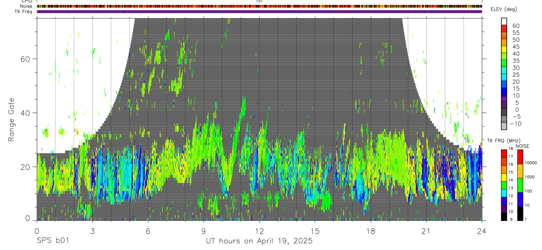This screenshot has width=542, height=250.
Task: Pick the red segment of the ELEV colorbar
Action: [504, 28]
